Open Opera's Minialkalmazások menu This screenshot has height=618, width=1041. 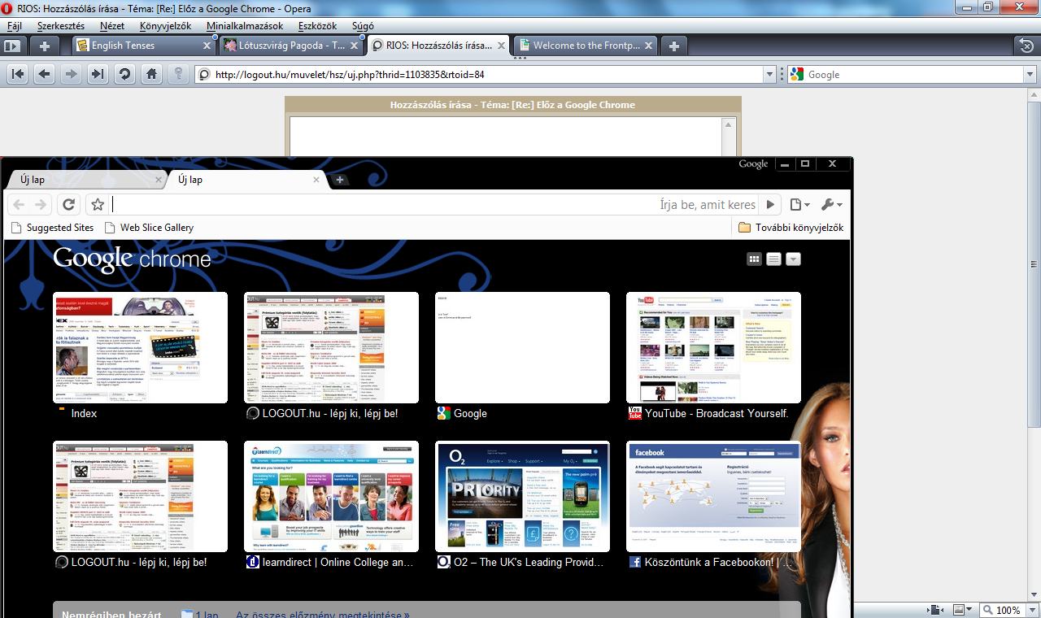245,26
